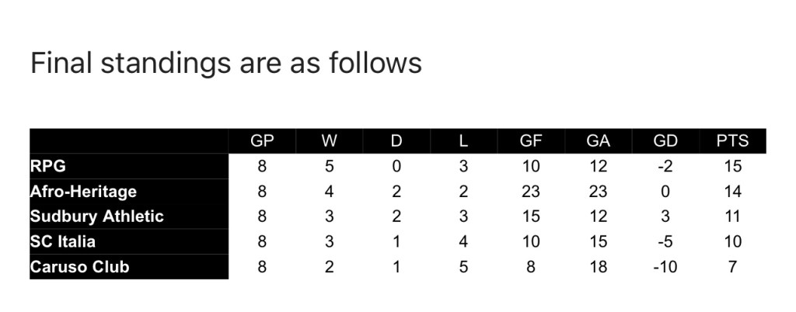Select the D column header
Screen dimensions: 796x312
click(396, 141)
